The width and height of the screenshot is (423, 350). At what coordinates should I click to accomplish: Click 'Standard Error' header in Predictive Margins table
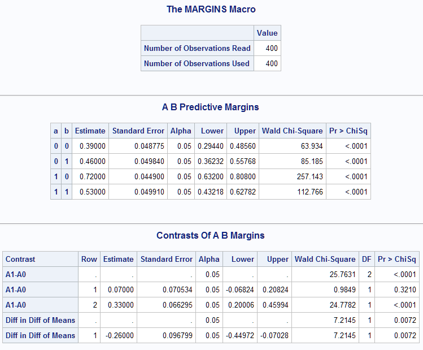(138, 131)
